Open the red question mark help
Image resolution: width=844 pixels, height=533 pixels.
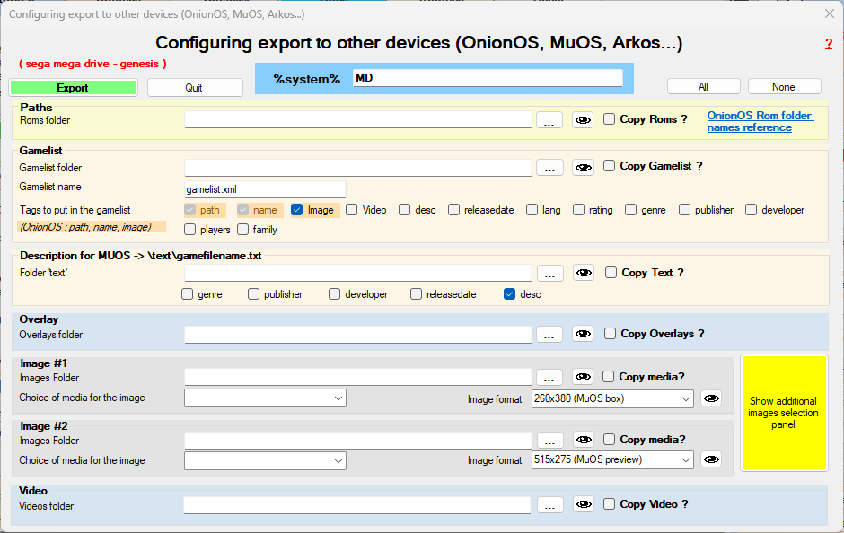tap(828, 44)
